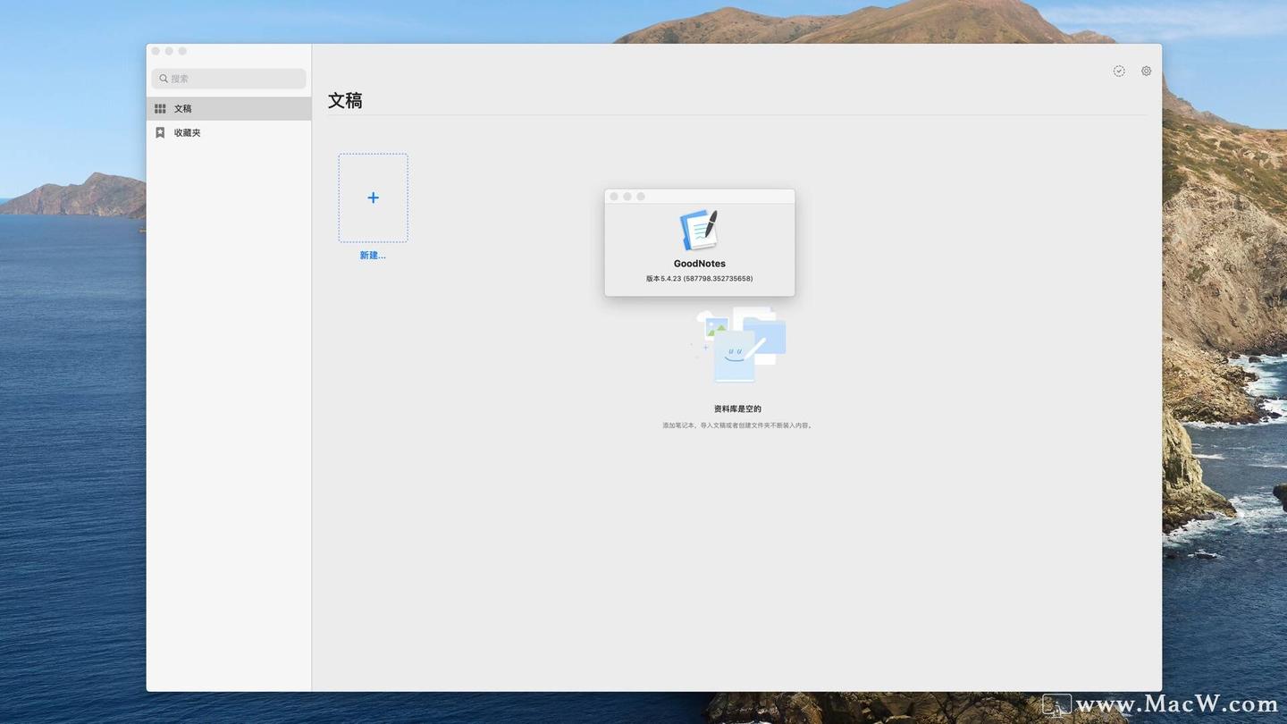Screen dimensions: 1287x724
Task: Click the 文稿 page heading
Action: (345, 101)
